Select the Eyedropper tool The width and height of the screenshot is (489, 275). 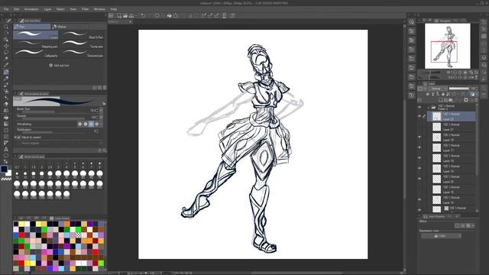[x=6, y=65]
